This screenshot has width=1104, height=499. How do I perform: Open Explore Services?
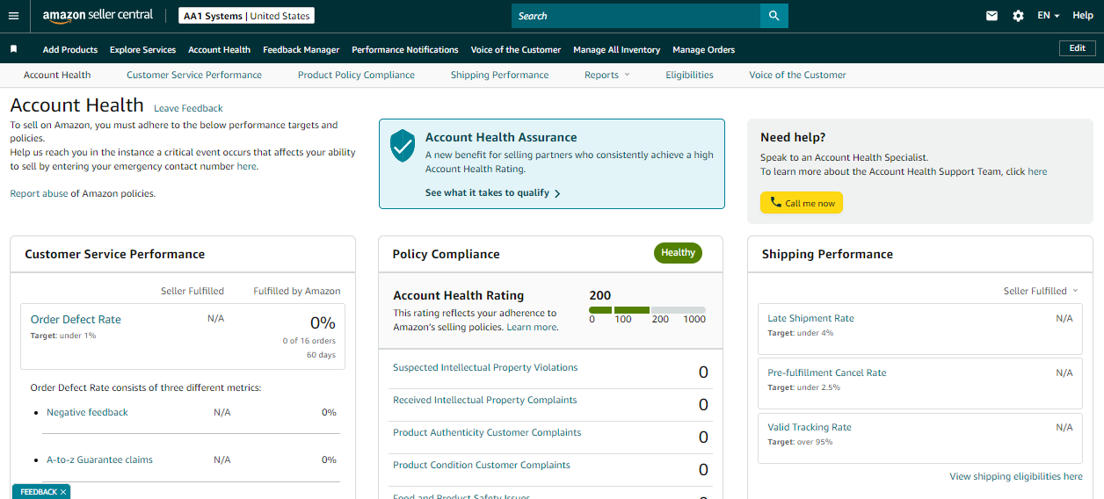[142, 50]
